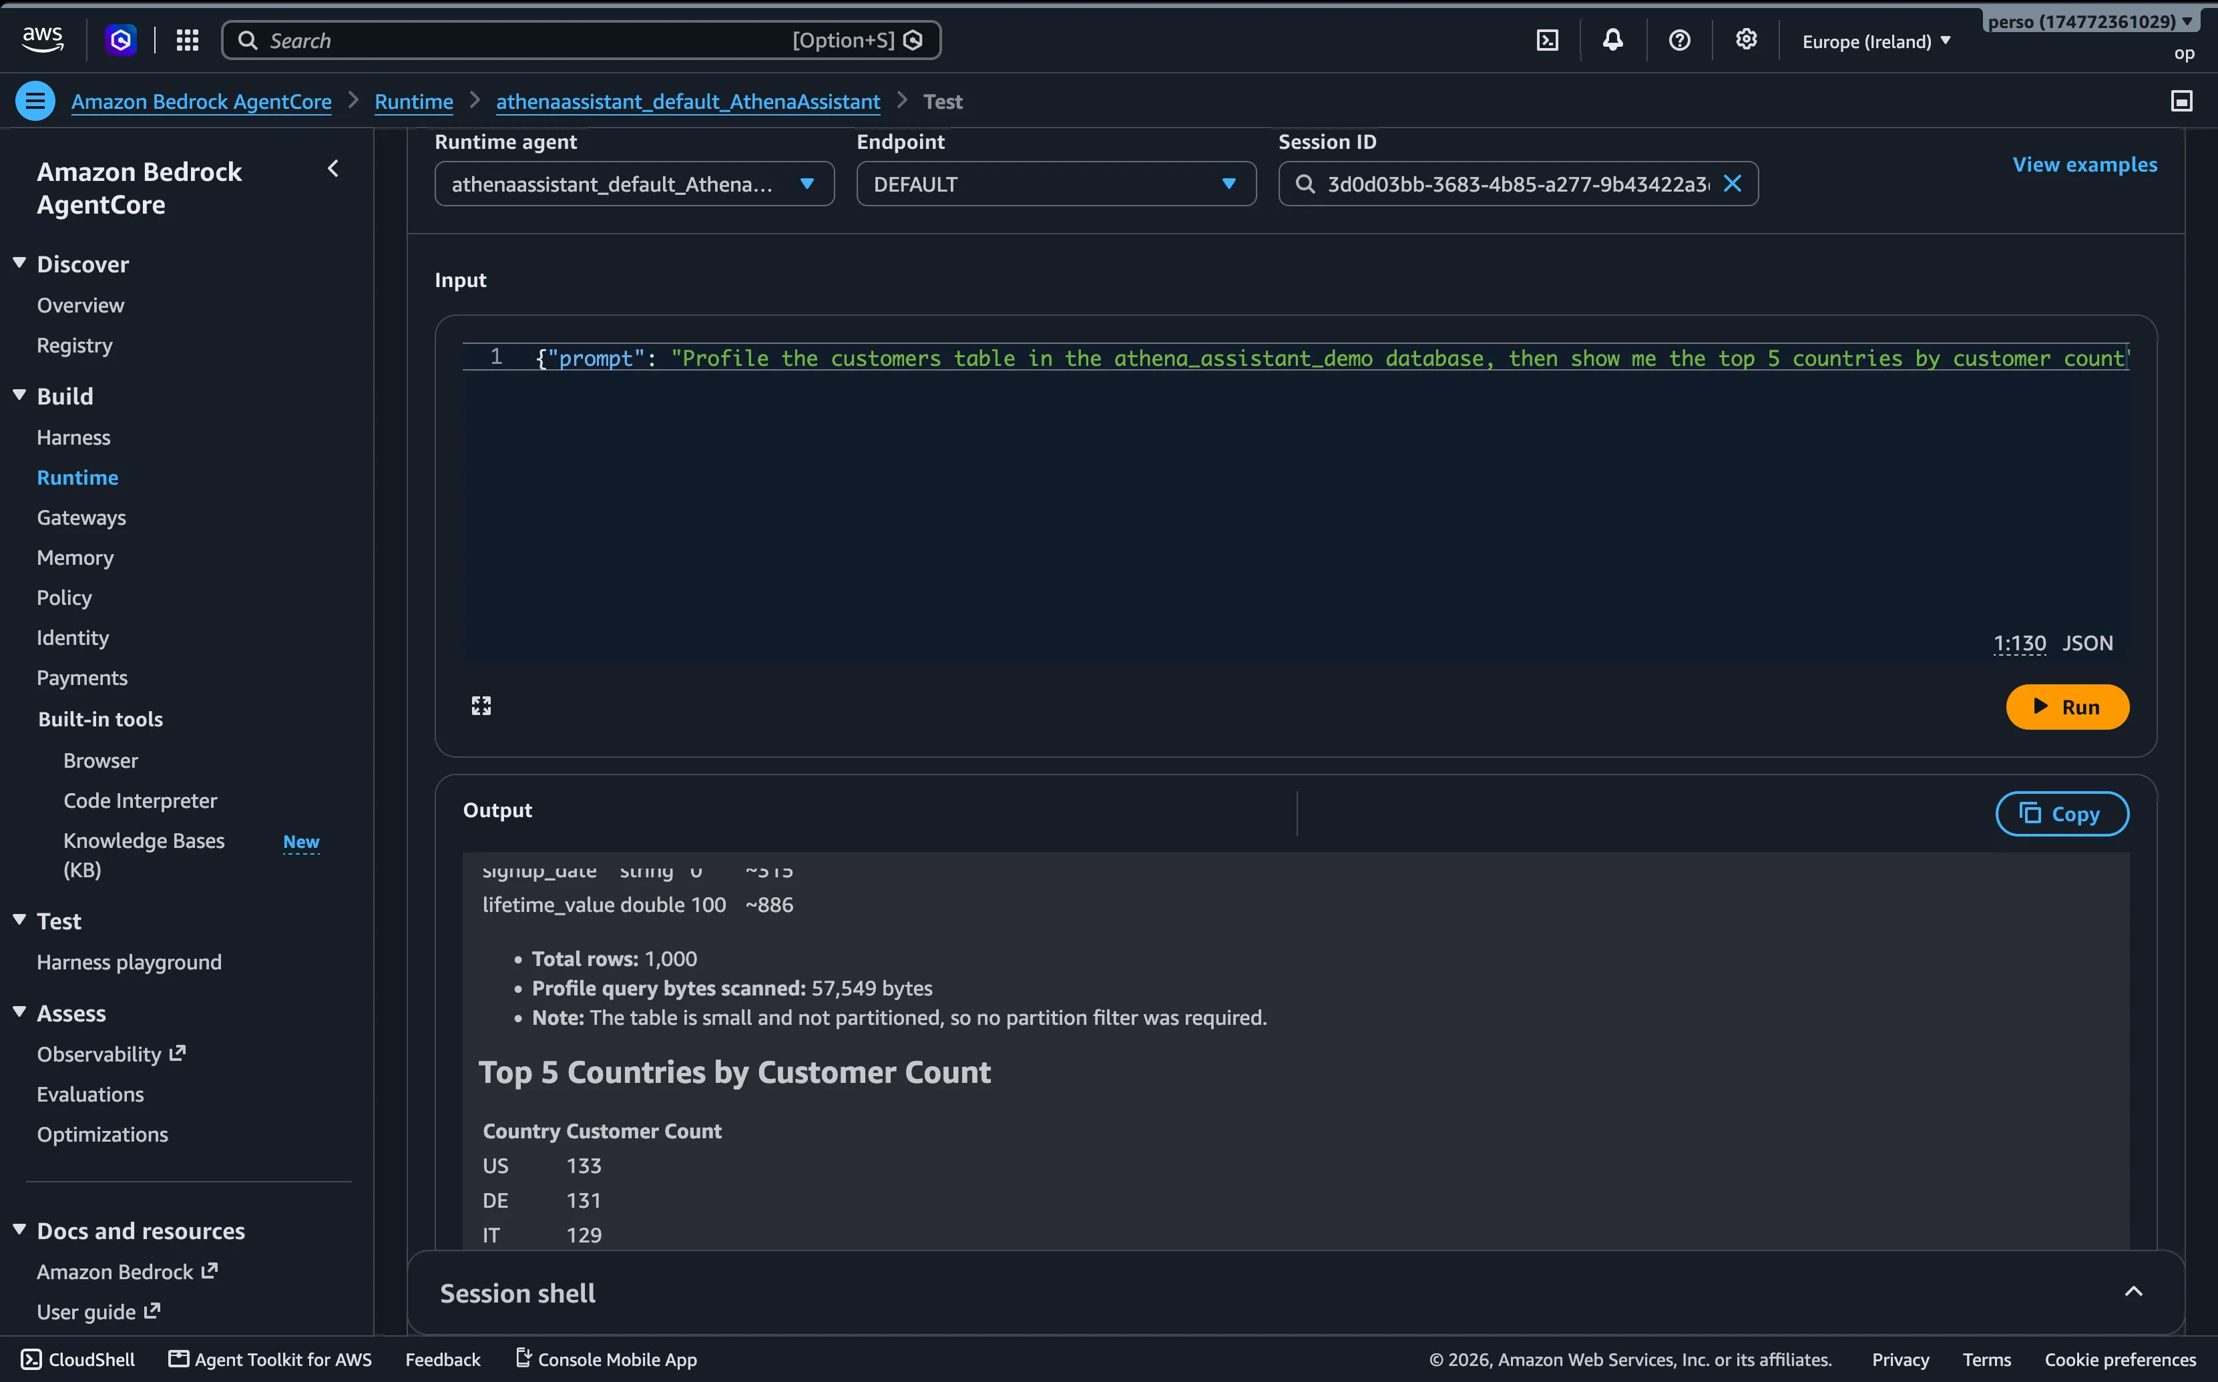
Task: Click View examples link
Action: tap(2084, 164)
